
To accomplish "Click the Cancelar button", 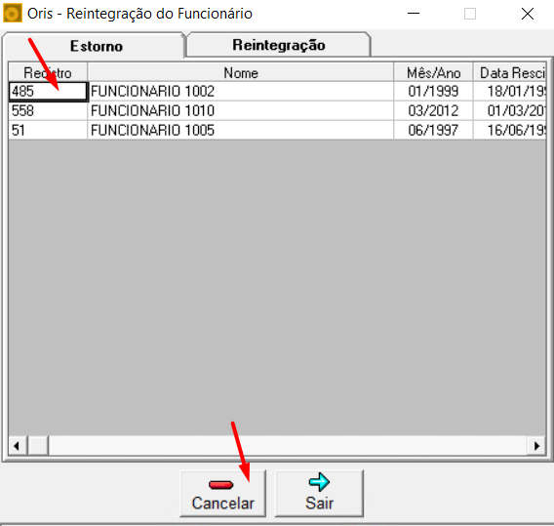I will point(222,494).
